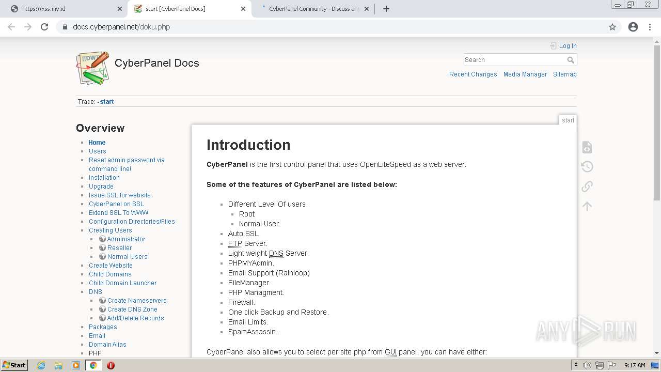Open Recent Changes link

(x=473, y=74)
